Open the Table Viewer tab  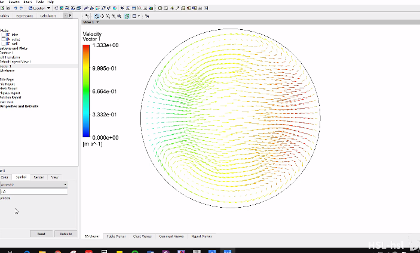pyautogui.click(x=117, y=236)
